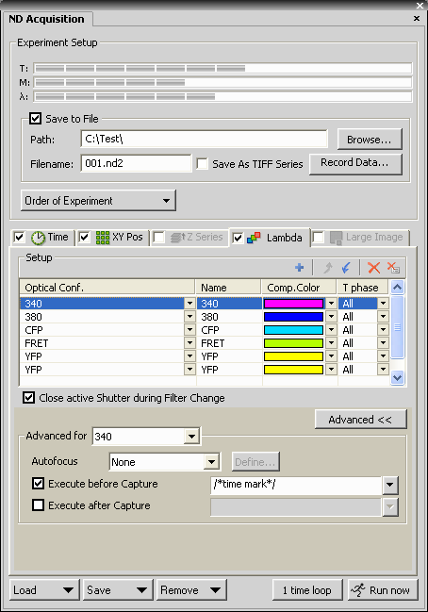Click the blue plus add-channel icon

[x=299, y=268]
